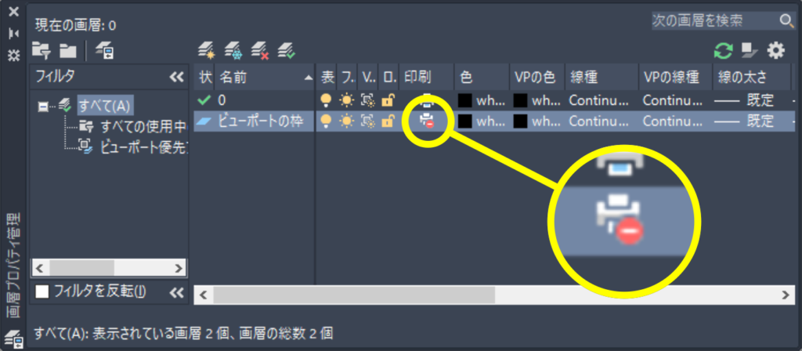Open layer settings gear icon

775,50
